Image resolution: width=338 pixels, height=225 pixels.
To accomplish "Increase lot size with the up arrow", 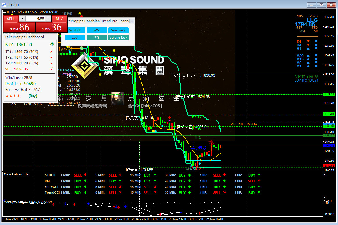I will (48, 19).
